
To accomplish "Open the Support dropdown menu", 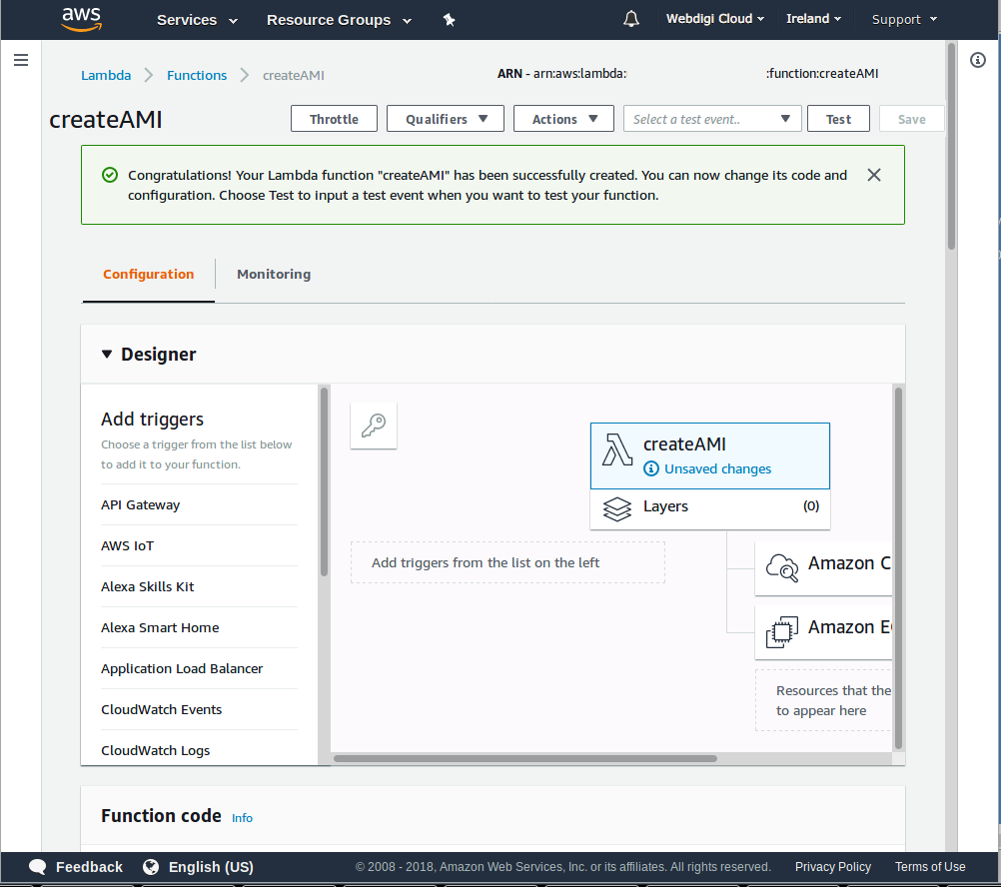I will tap(905, 20).
